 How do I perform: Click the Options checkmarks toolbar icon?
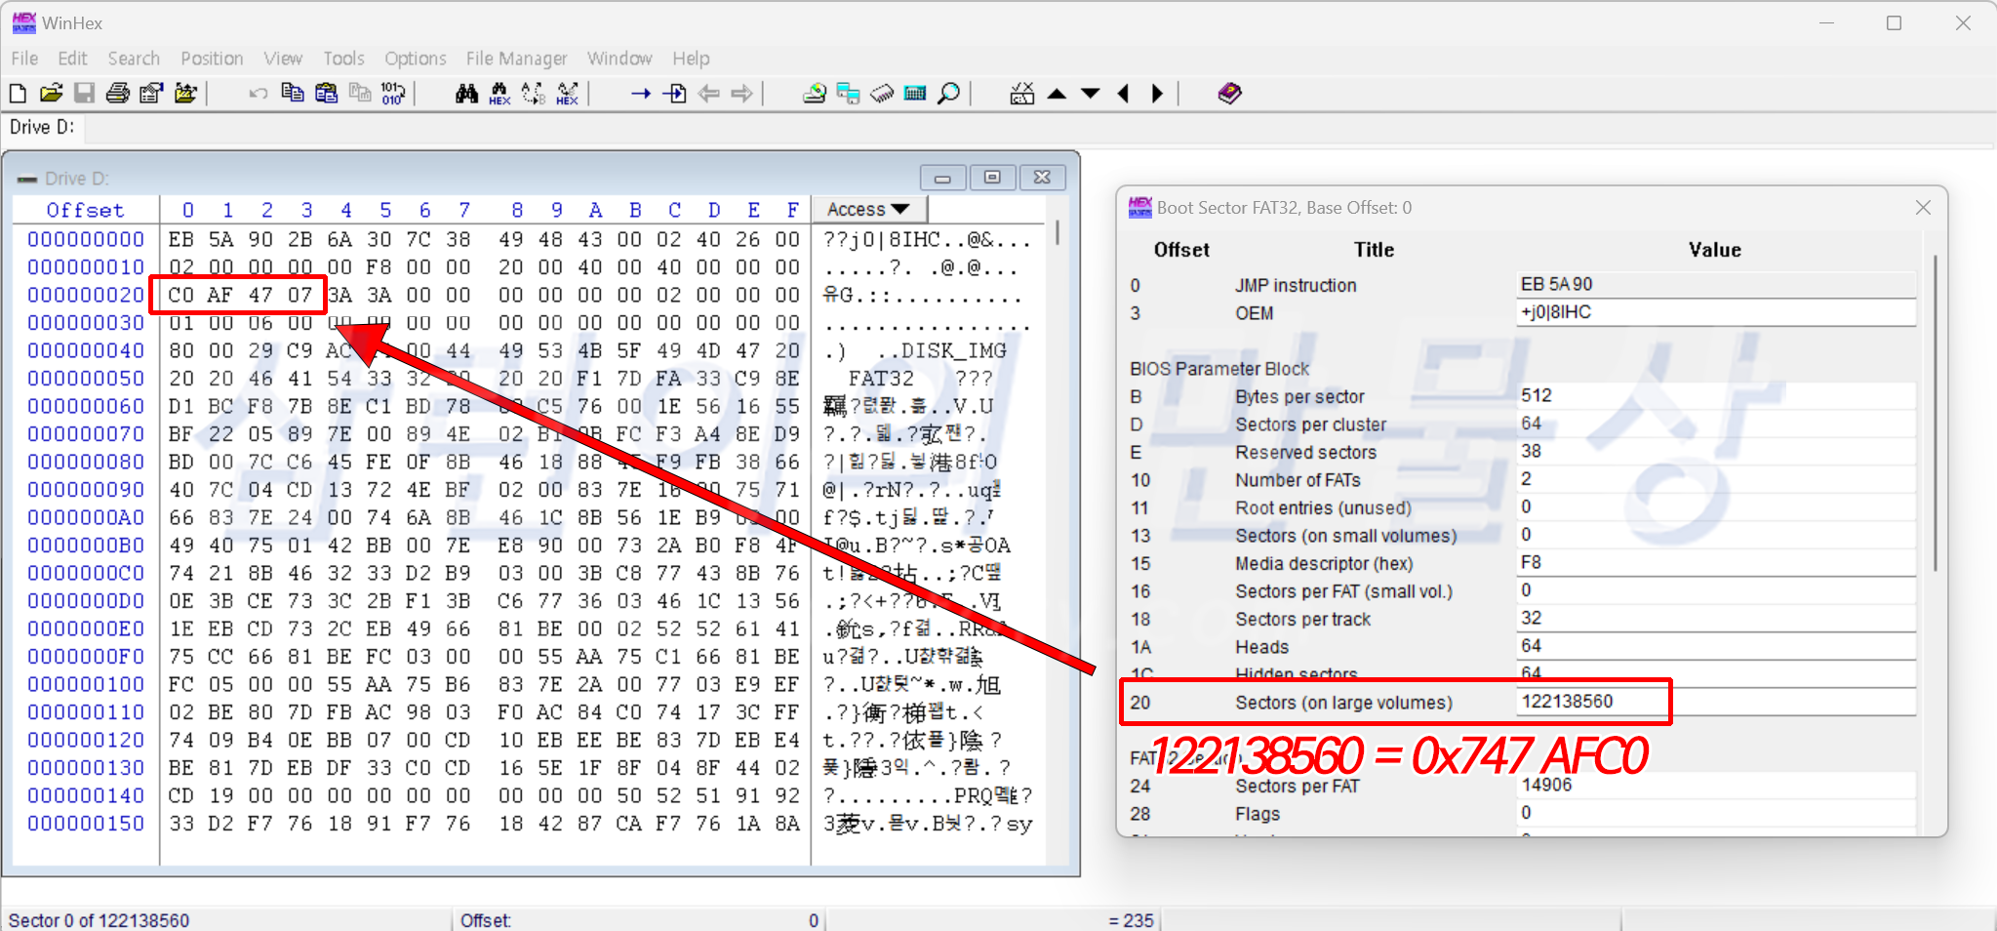click(1021, 94)
